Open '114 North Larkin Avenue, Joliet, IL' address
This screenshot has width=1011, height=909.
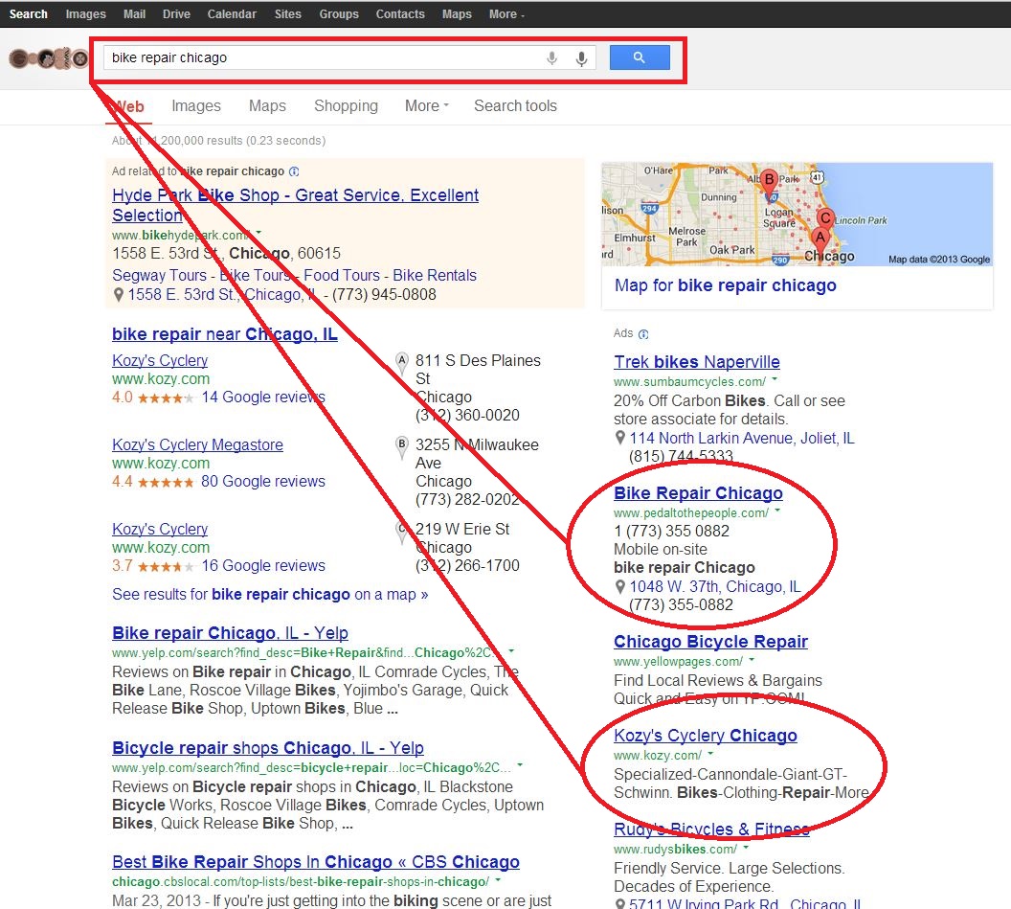click(x=742, y=438)
